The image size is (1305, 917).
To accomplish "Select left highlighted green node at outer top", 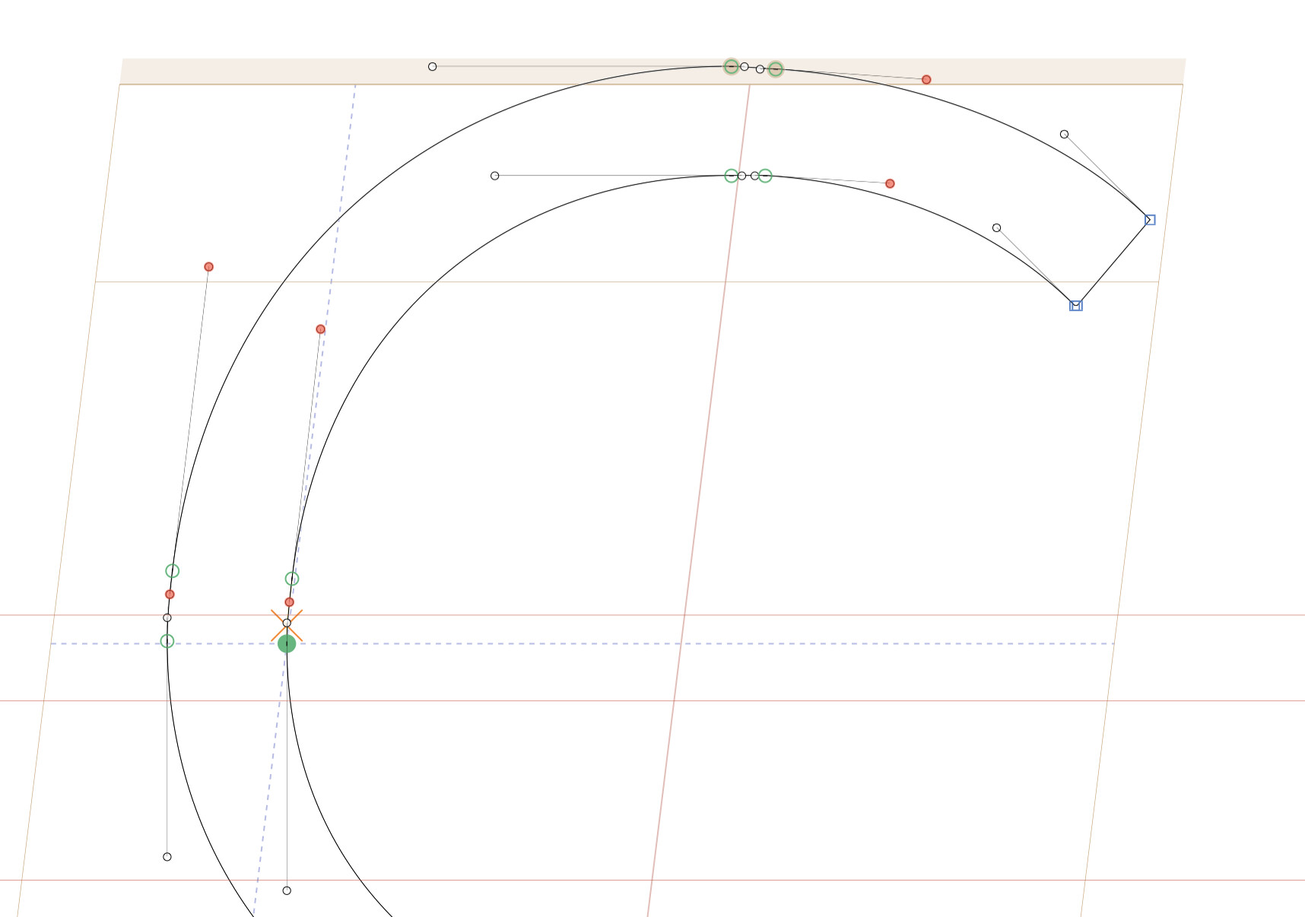I will (x=731, y=66).
